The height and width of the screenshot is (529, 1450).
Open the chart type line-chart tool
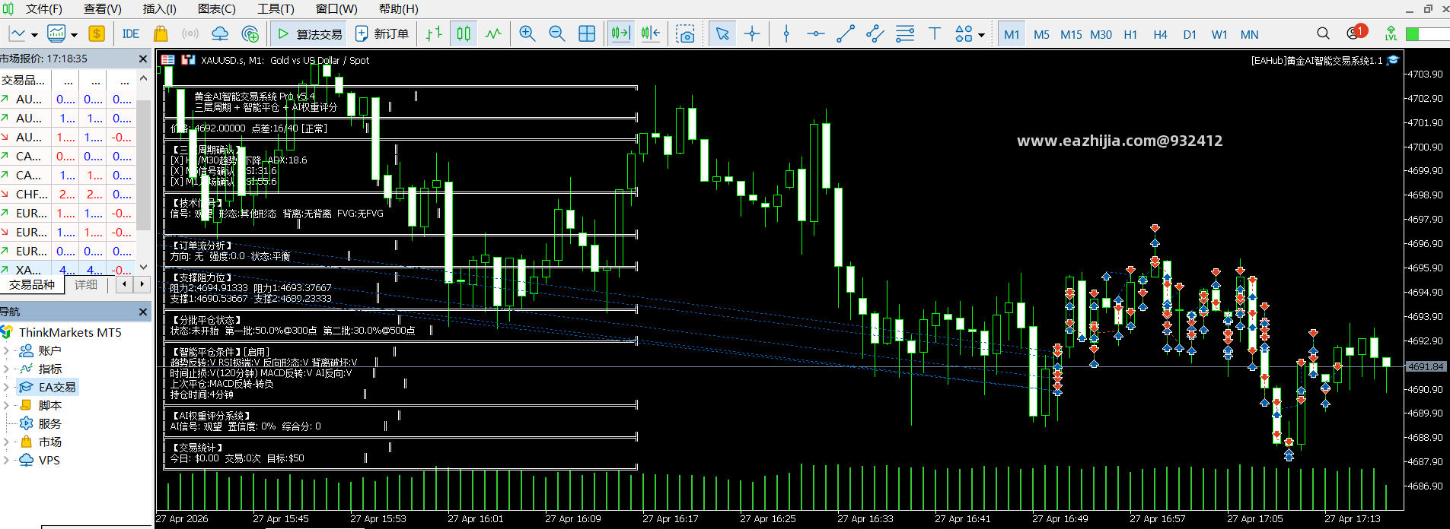coord(18,33)
